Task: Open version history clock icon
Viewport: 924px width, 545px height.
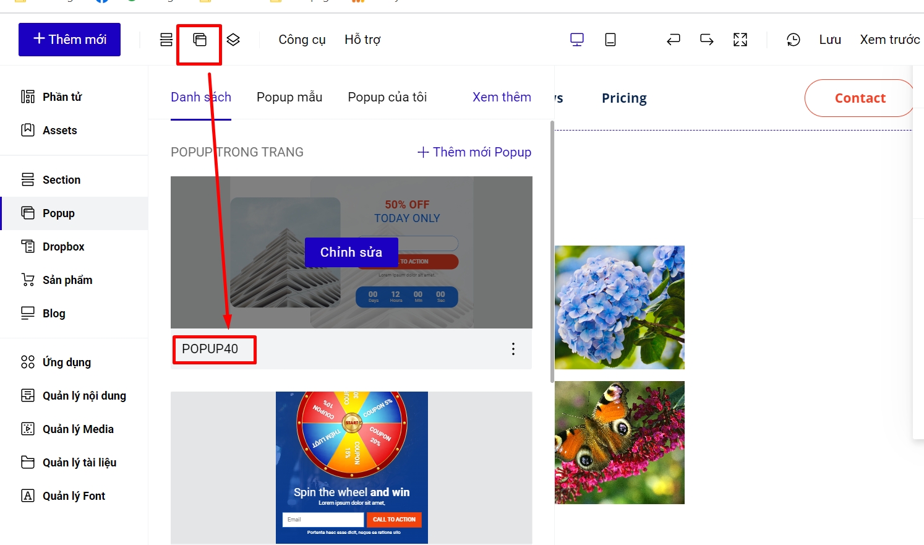Action: 794,40
